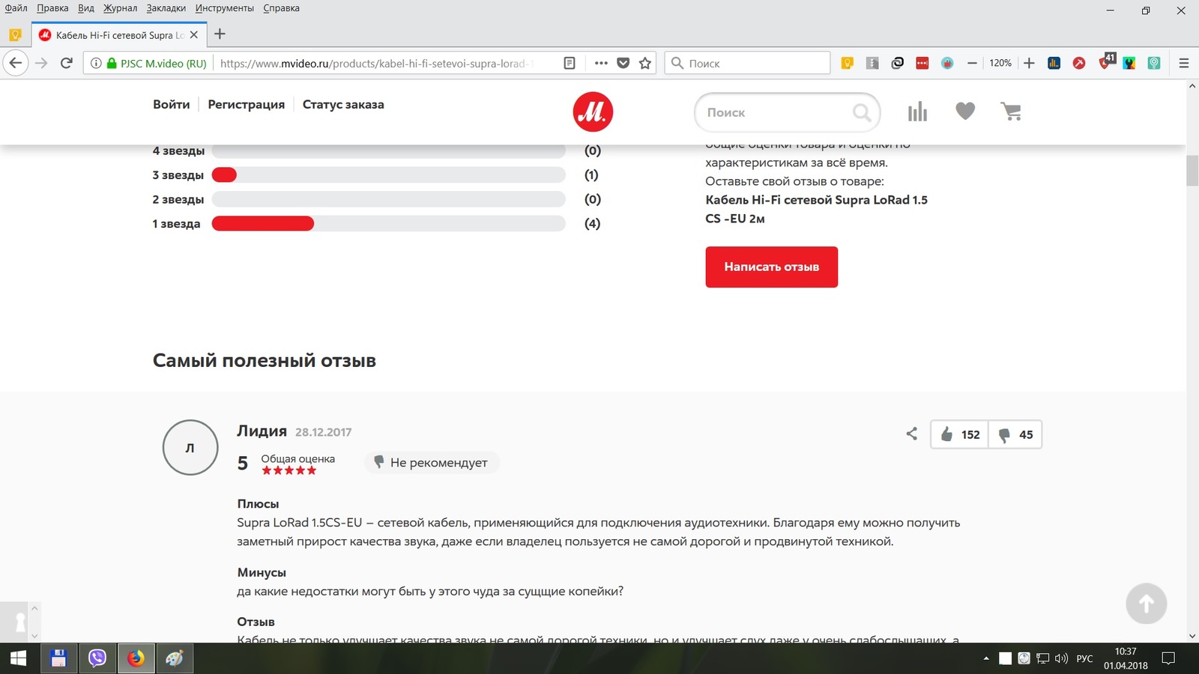Open the yellow lightbulb extension in toolbar
The height and width of the screenshot is (674, 1199).
pyautogui.click(x=848, y=64)
